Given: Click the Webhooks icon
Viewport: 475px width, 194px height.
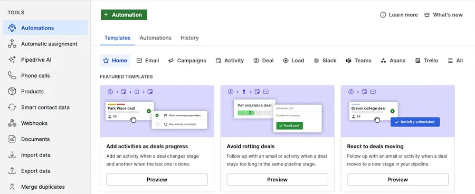Looking at the screenshot, I should click(x=12, y=123).
